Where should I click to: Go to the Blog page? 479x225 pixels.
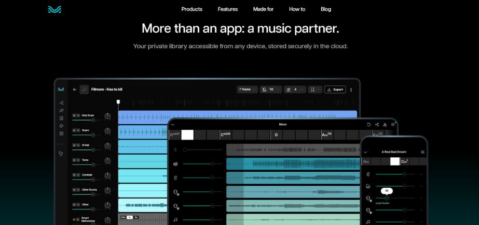(x=326, y=9)
